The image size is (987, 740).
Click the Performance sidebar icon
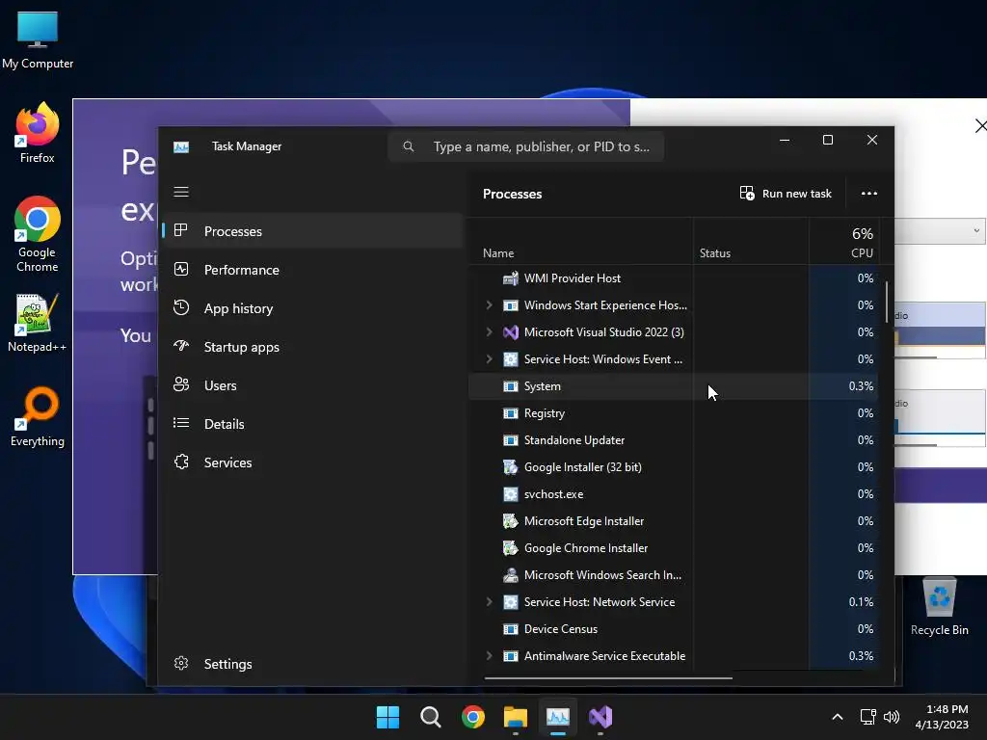(180, 270)
